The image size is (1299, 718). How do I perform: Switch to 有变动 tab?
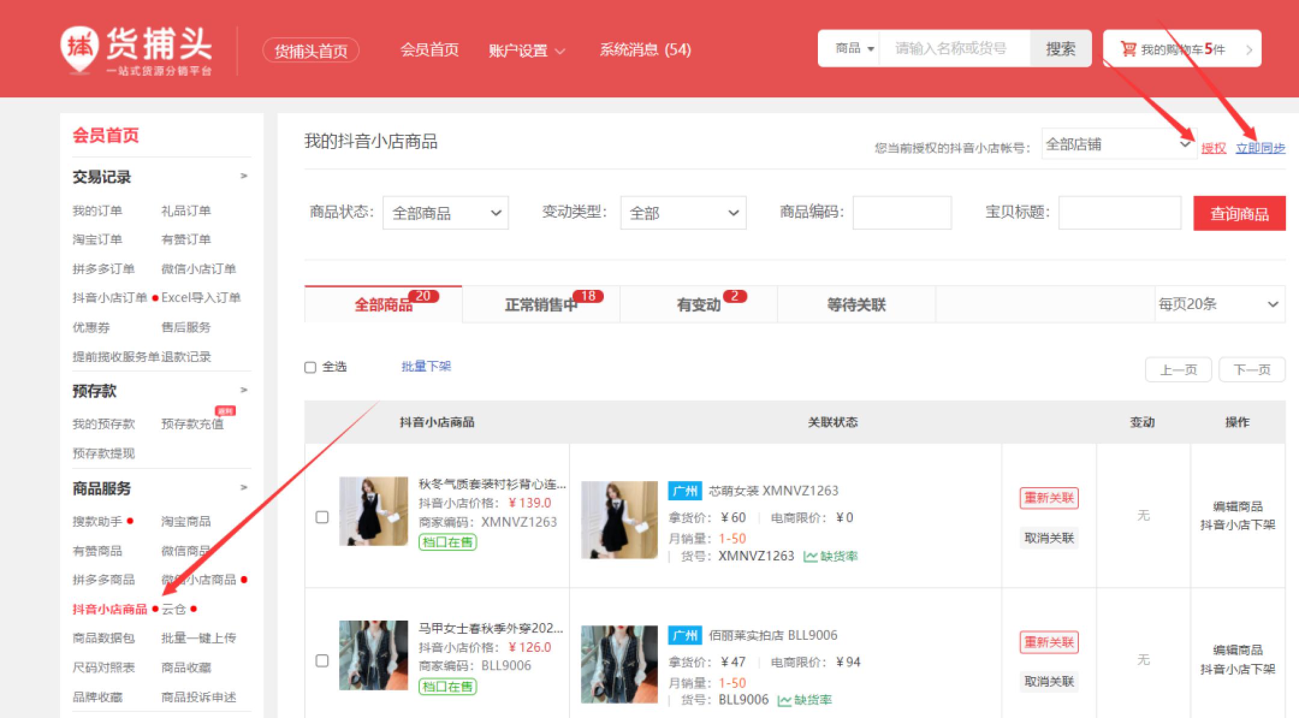point(699,305)
